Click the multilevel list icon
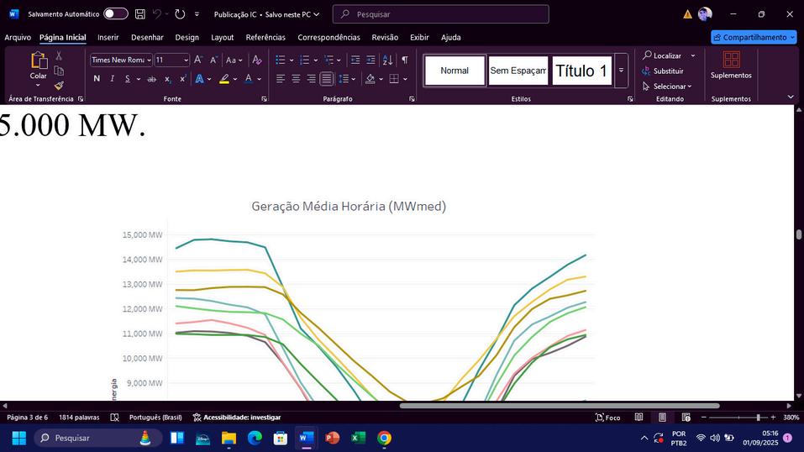The height and width of the screenshot is (452, 804). (328, 60)
